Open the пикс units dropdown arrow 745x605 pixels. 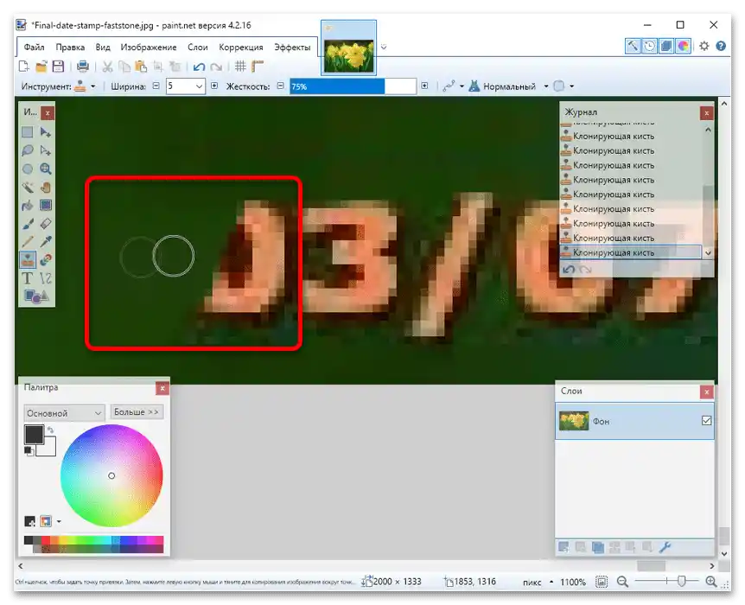point(551,582)
